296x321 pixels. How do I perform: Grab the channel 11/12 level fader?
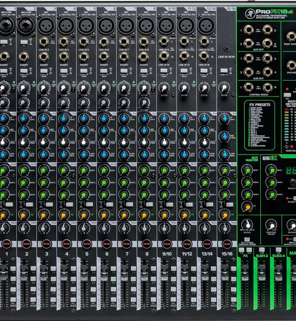pos(185,272)
